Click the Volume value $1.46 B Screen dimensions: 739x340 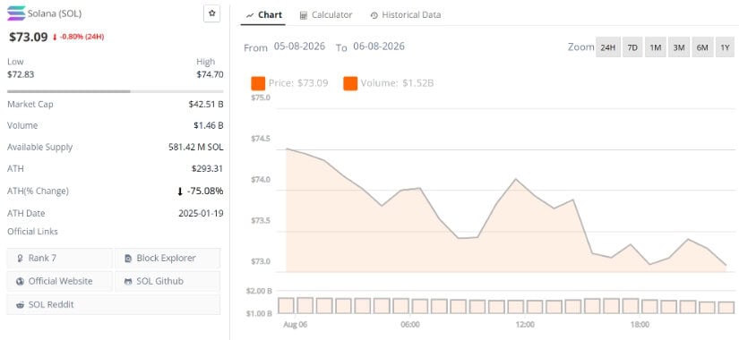pyautogui.click(x=209, y=126)
